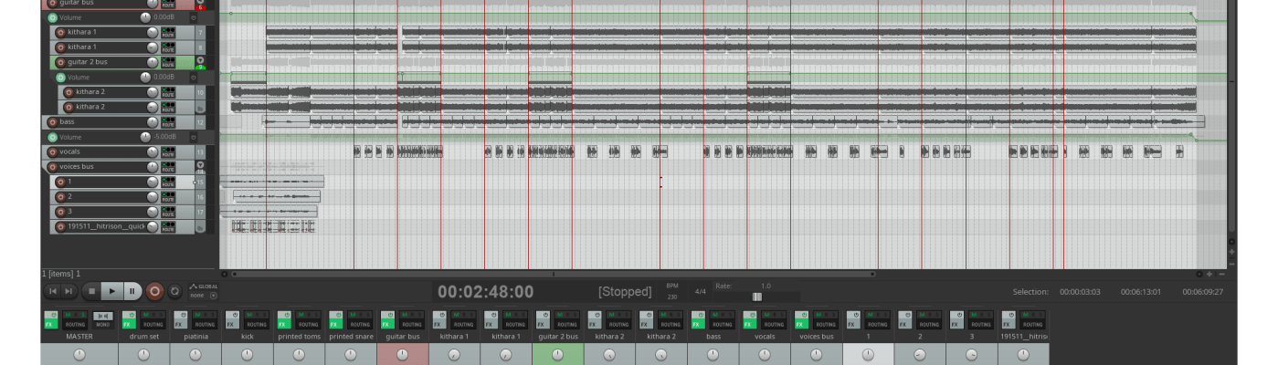Open the Global automation 'none' dropdown

coord(204,295)
